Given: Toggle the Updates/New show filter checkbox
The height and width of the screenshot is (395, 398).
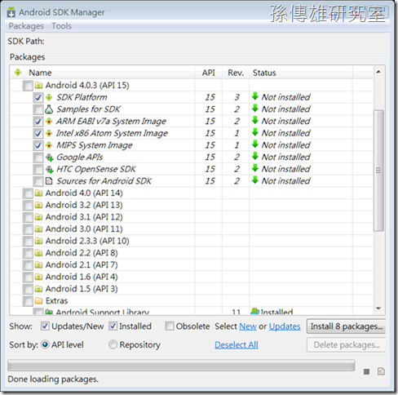Looking at the screenshot, I should pyautogui.click(x=45, y=326).
